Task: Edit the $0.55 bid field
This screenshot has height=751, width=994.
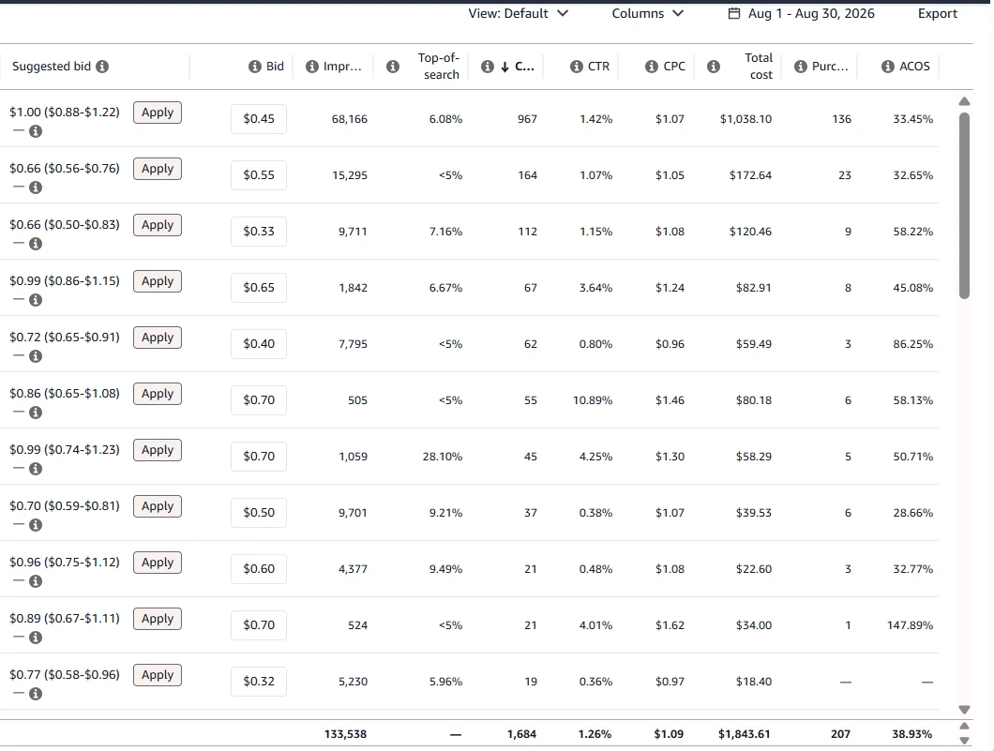Action: point(259,175)
